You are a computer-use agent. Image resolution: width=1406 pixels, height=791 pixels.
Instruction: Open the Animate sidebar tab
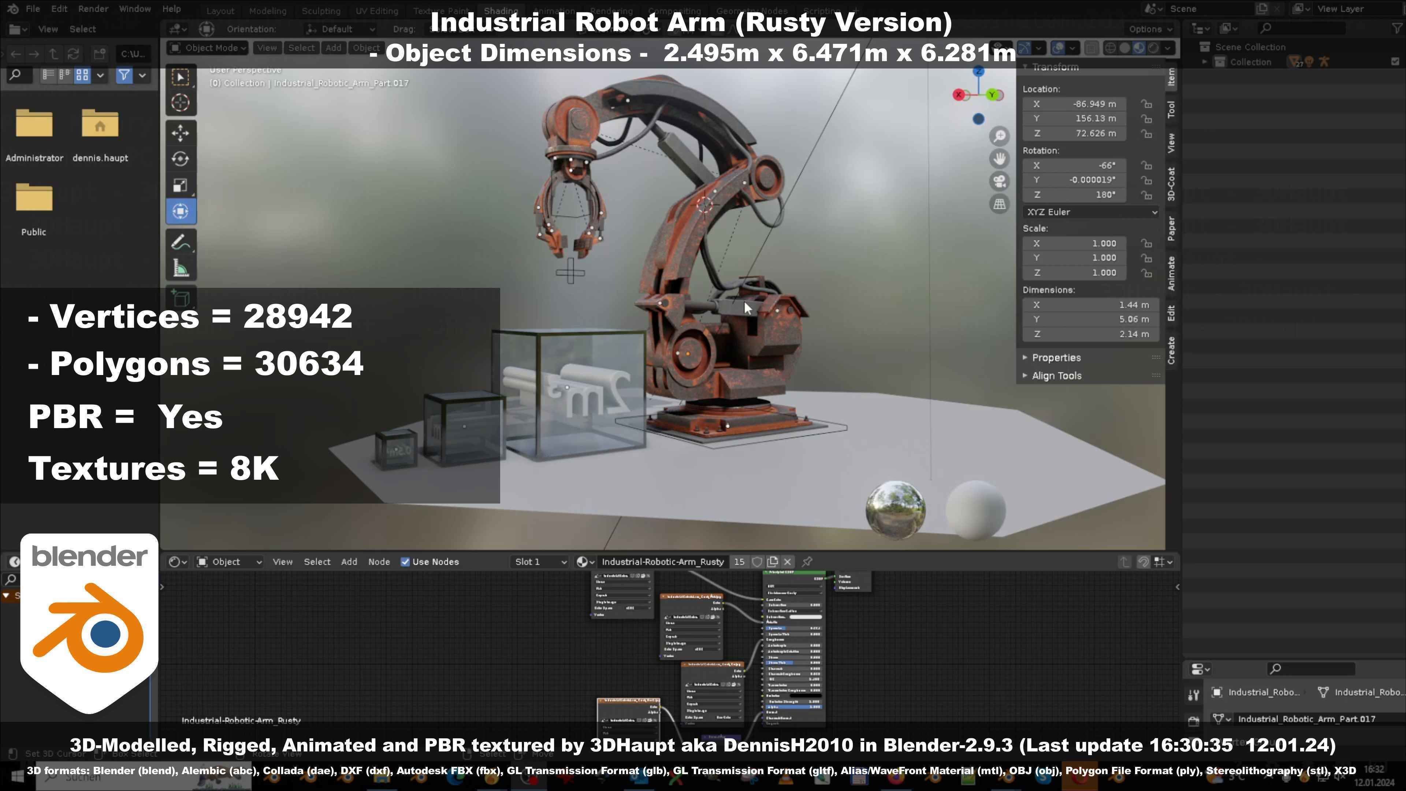pos(1171,273)
